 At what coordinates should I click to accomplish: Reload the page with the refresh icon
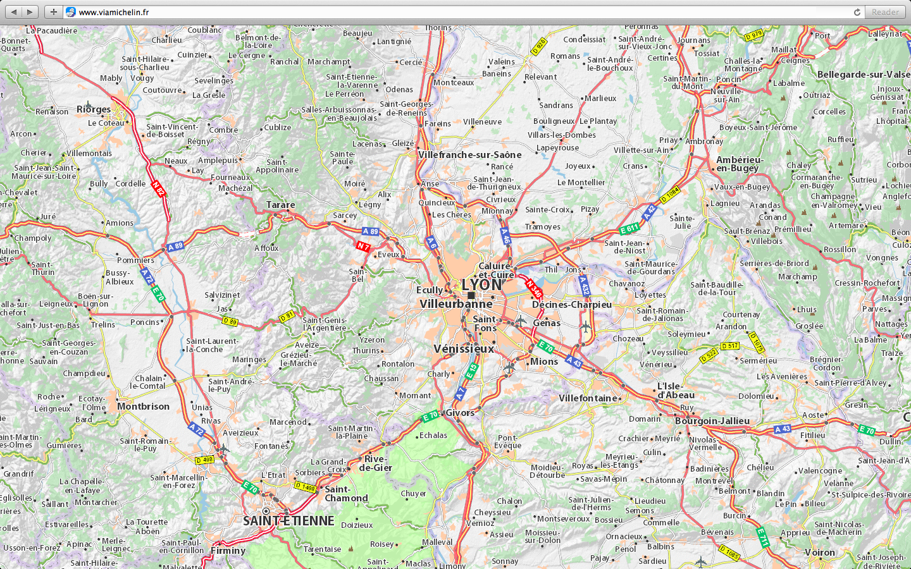click(857, 12)
